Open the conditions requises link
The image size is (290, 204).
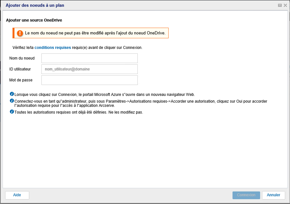click(53, 48)
